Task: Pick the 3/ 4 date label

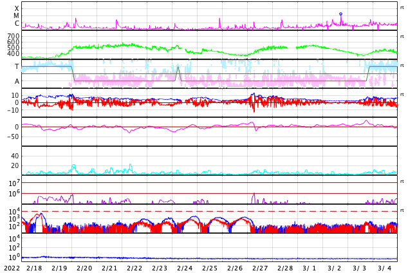Action: click(385, 268)
